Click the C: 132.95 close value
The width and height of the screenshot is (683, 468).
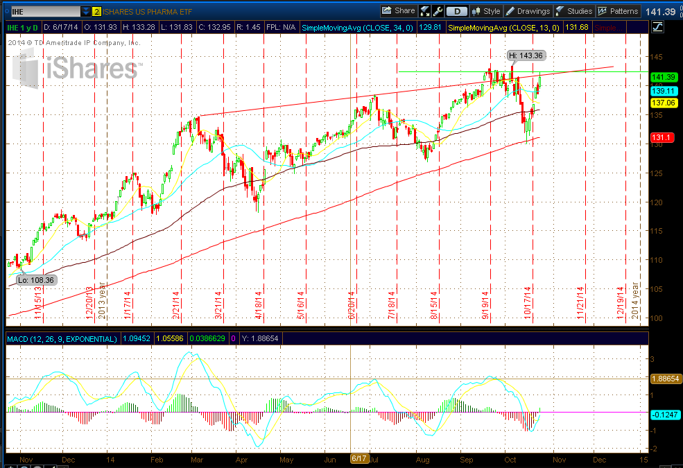(214, 28)
